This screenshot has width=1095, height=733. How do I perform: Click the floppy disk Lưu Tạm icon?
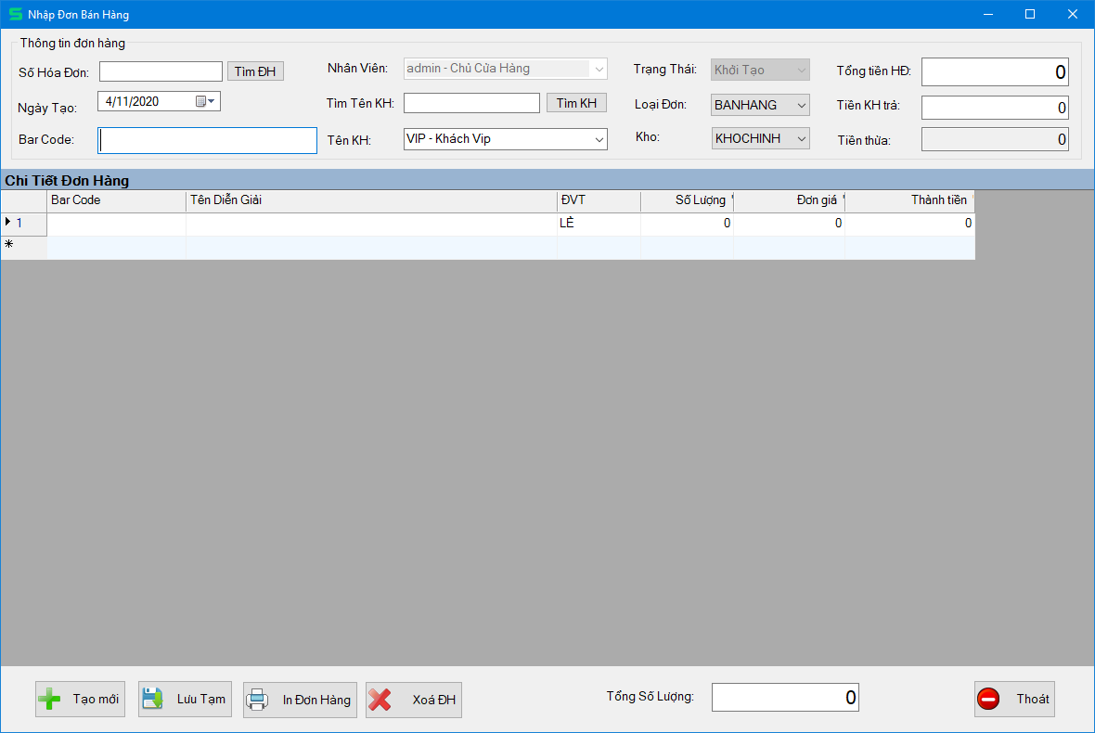tap(153, 700)
